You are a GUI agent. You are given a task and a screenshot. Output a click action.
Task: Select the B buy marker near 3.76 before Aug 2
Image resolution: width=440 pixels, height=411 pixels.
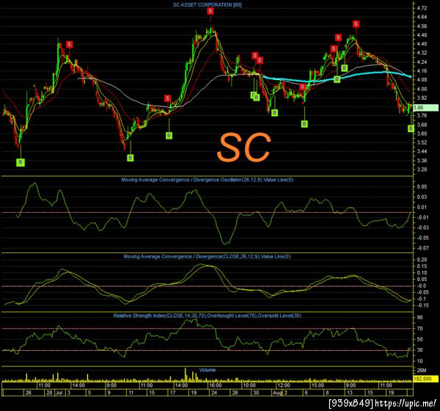[274, 113]
